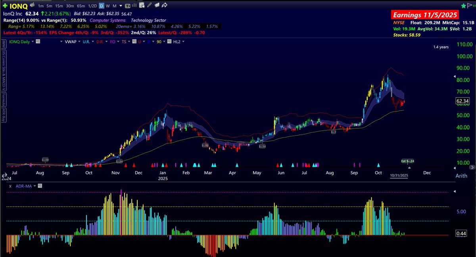The width and height of the screenshot is (476, 257).
Task: Click the 1.4 years time span label
Action: click(441, 47)
